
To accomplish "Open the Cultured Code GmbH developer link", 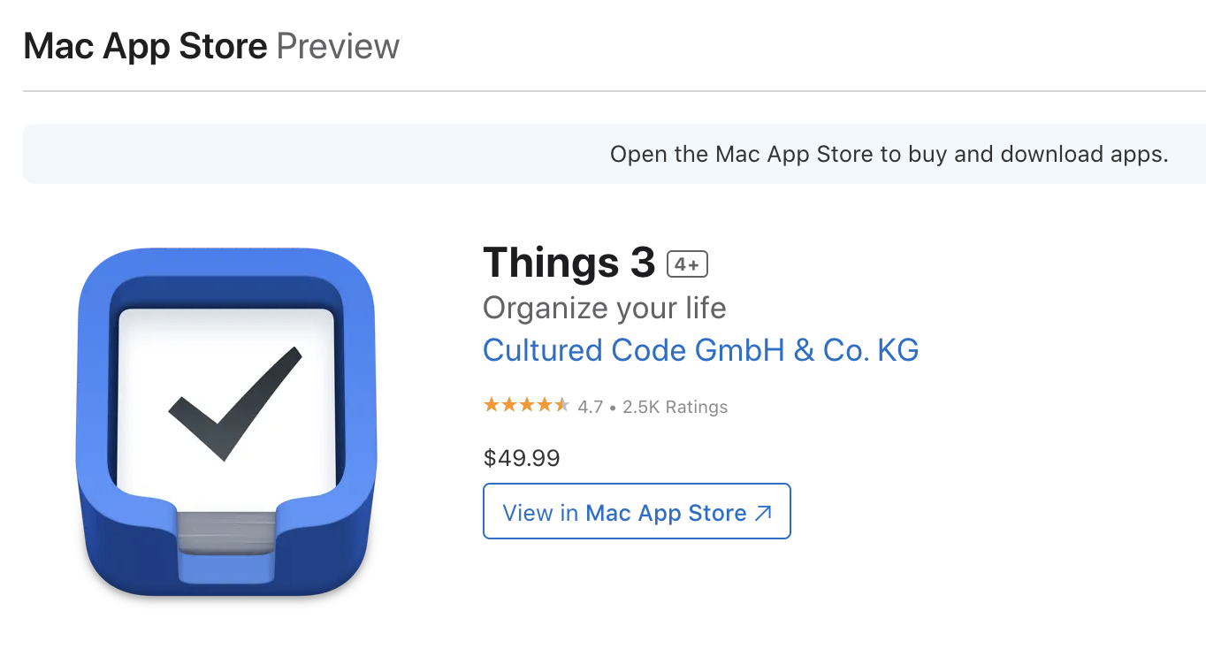I will (700, 350).
